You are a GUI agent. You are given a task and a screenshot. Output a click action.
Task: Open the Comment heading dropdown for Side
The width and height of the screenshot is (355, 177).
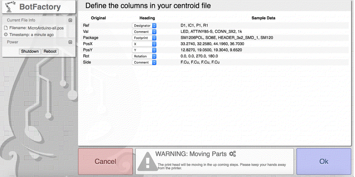pos(144,62)
